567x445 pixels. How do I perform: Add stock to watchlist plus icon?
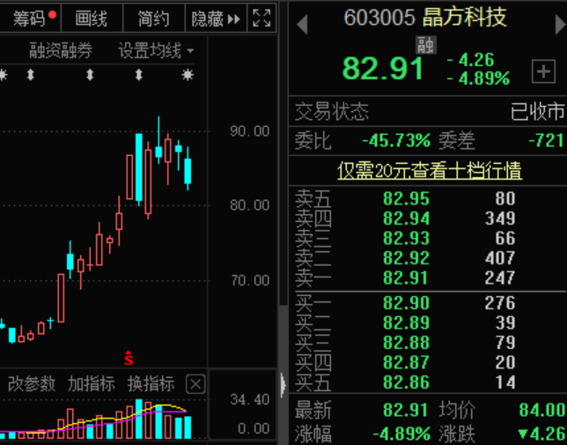click(543, 71)
